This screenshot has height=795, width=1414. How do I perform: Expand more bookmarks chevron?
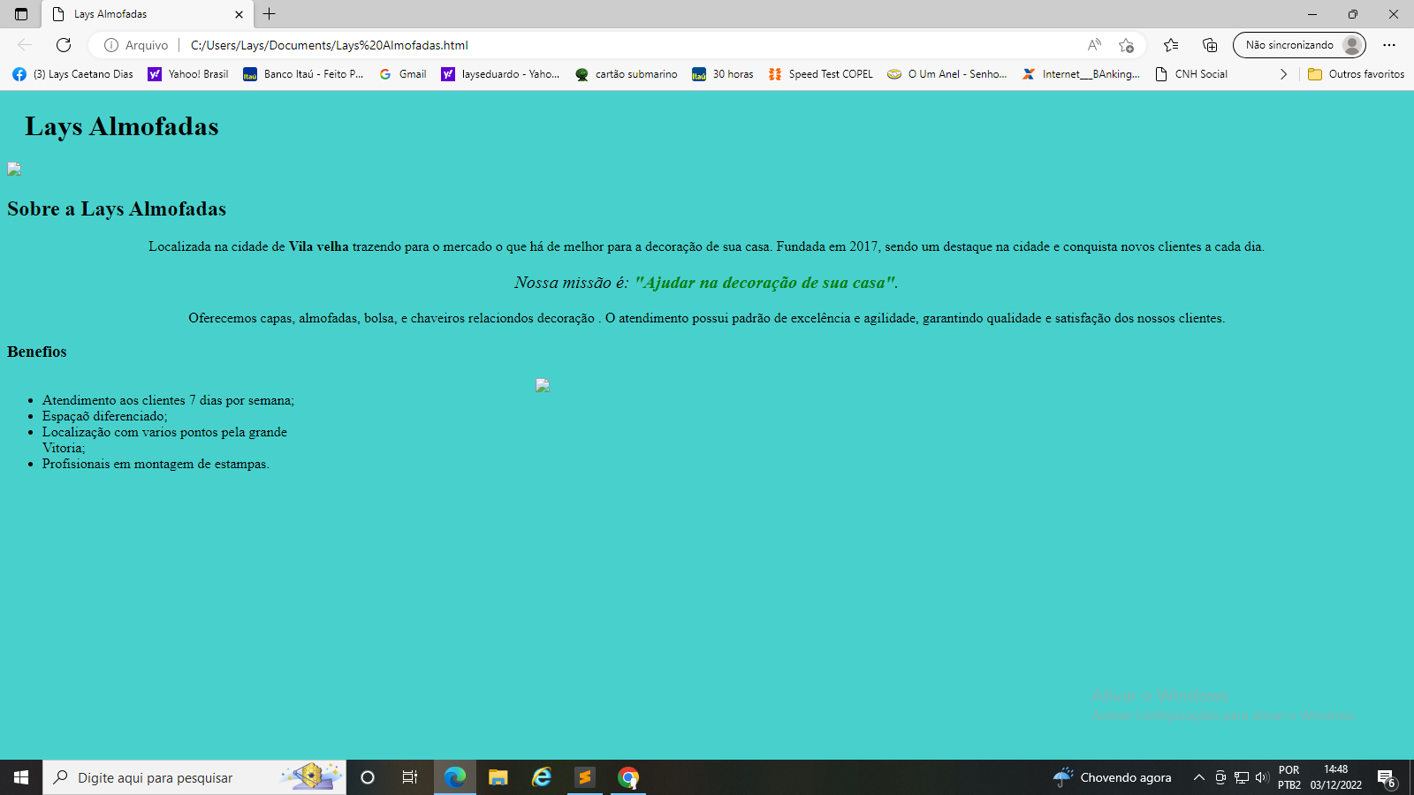(x=1283, y=74)
